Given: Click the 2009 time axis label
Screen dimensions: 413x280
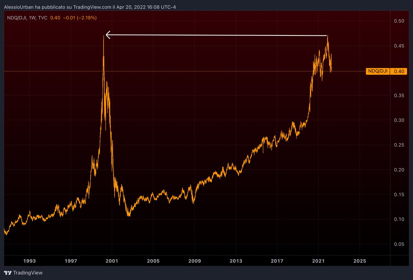Looking at the screenshot, I should (x=194, y=261).
